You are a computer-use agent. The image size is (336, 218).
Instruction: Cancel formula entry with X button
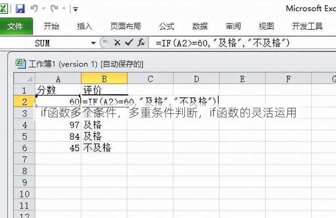(x=117, y=43)
